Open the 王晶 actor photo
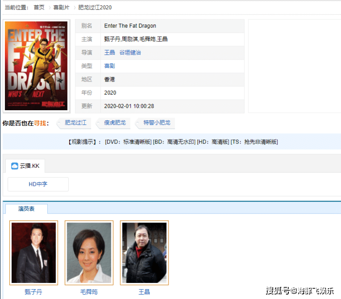This screenshot has height=299, width=341. (144, 253)
